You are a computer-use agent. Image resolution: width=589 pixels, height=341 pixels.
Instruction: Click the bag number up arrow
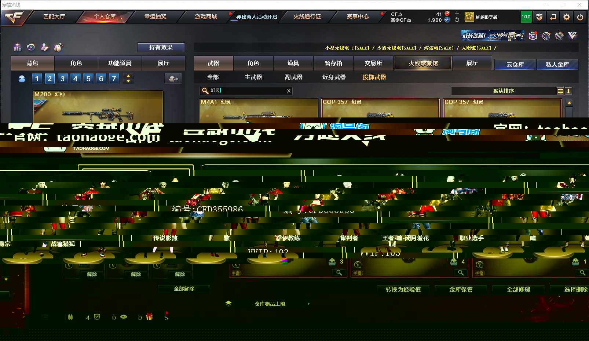128,76
